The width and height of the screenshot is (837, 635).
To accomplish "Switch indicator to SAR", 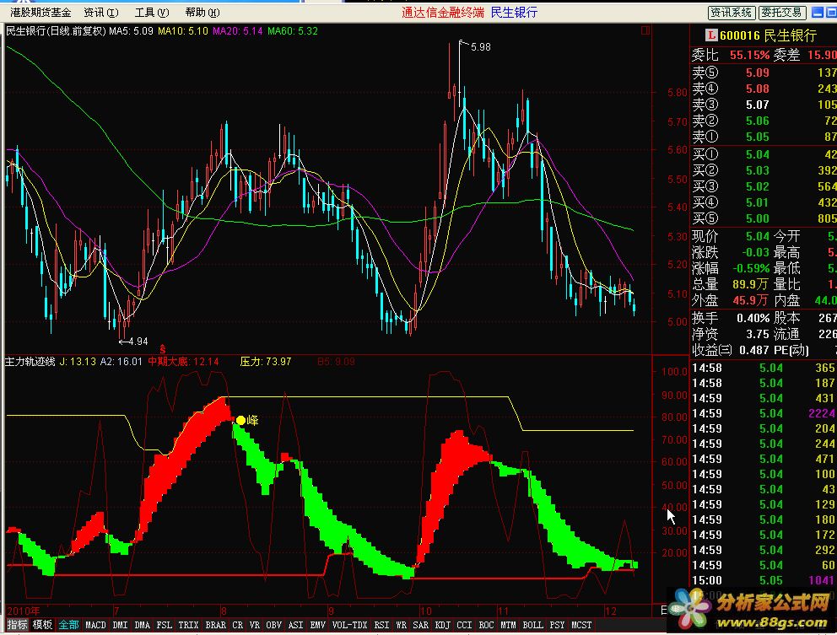I will pos(421,625).
